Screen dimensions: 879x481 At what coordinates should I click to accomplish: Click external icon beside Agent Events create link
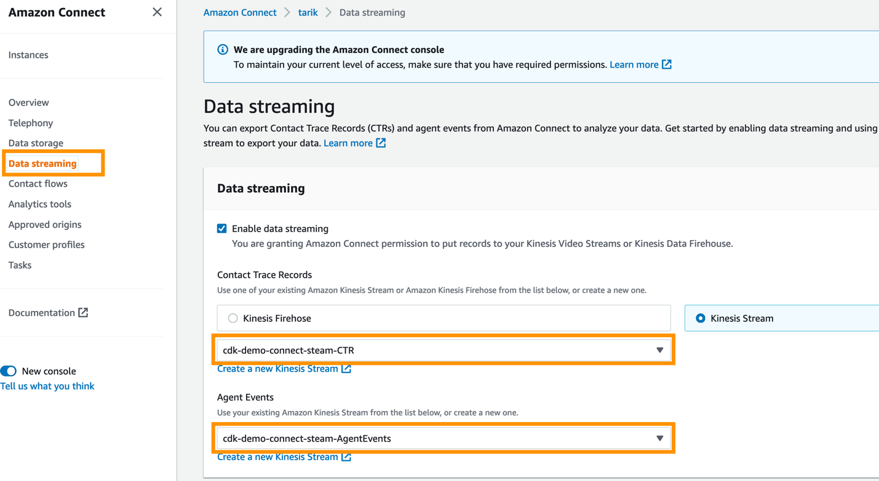click(346, 457)
